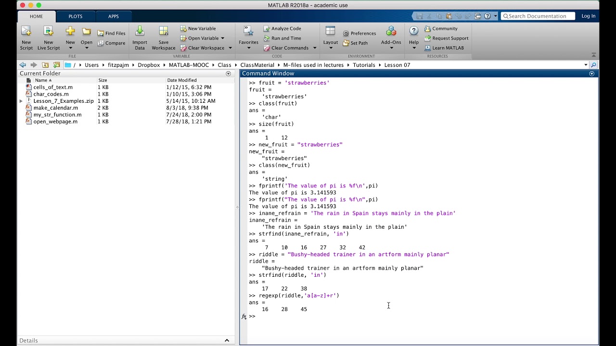The width and height of the screenshot is (616, 346).
Task: Open Command Window actions menu
Action: 591,74
